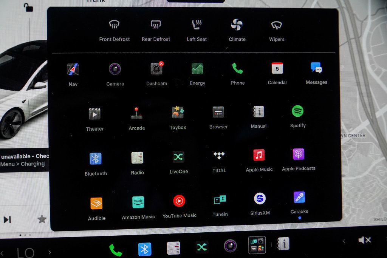Screen dimensions: 387x258
Task: Turn on Front Defrost
Action: pyautogui.click(x=114, y=31)
